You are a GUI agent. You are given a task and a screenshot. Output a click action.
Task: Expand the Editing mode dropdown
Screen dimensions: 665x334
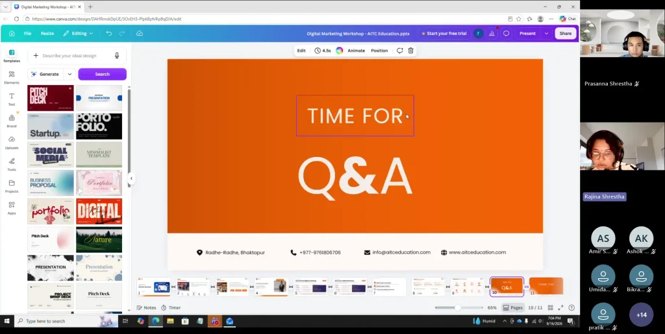tap(79, 34)
